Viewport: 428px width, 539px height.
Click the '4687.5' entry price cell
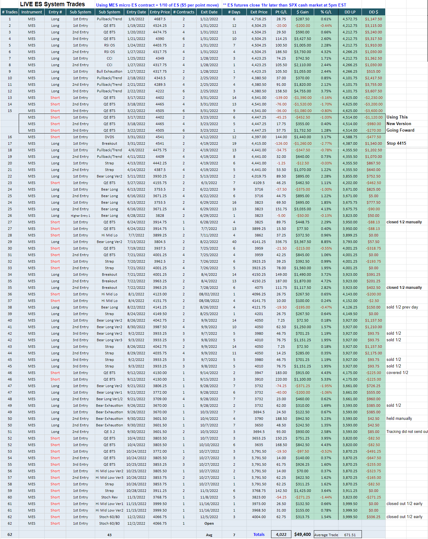click(x=160, y=19)
